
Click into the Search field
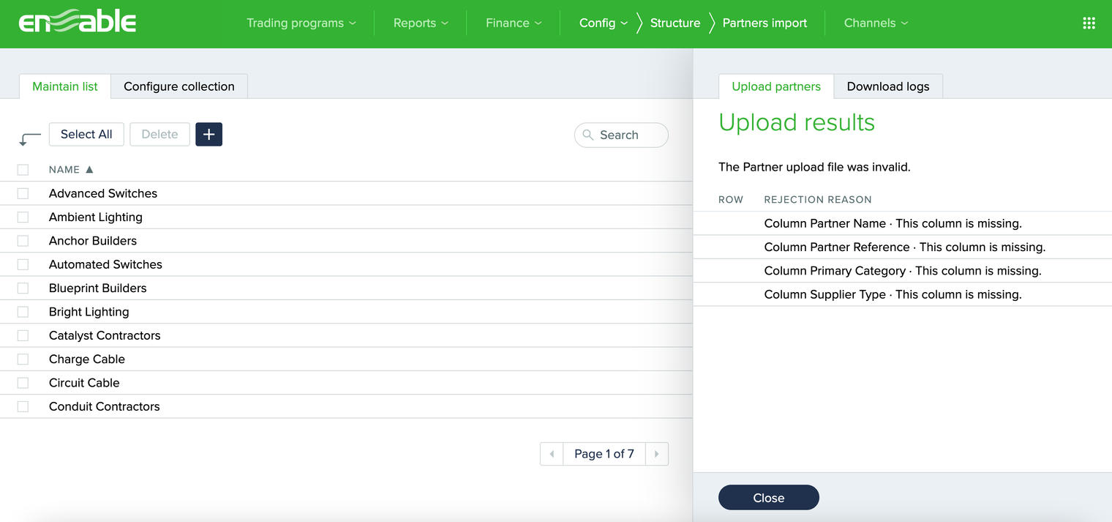621,135
